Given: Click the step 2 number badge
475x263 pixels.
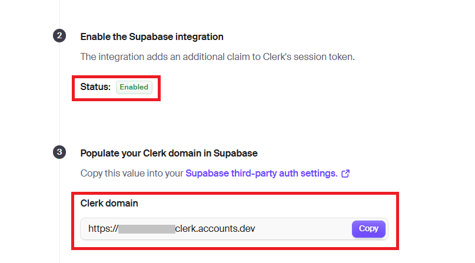Looking at the screenshot, I should (59, 36).
